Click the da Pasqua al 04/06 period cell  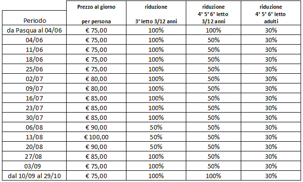[x=34, y=30]
